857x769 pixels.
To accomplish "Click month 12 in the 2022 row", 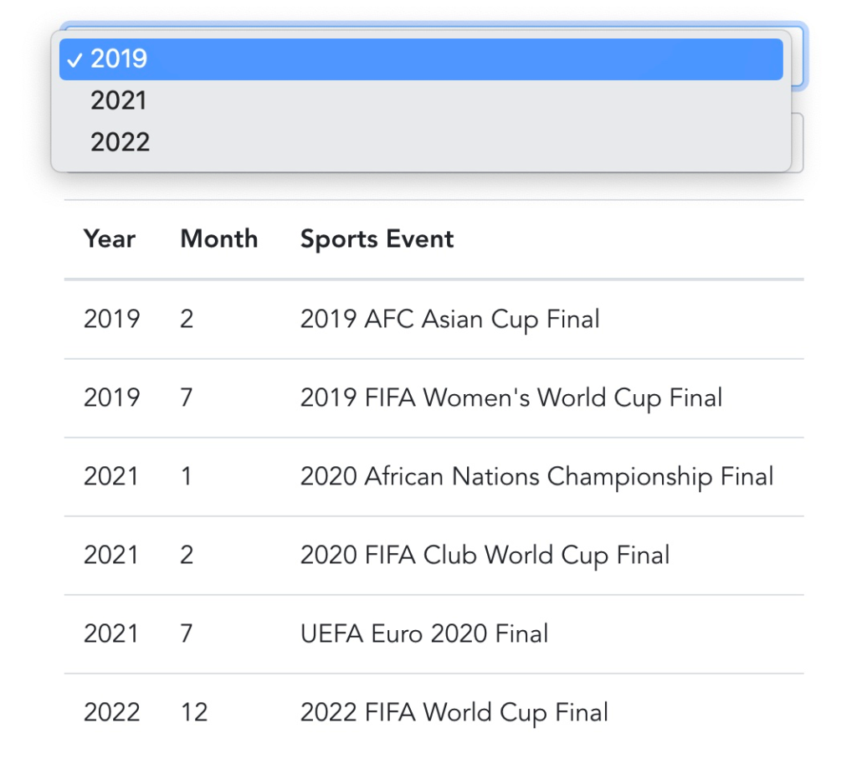I will 194,712.
